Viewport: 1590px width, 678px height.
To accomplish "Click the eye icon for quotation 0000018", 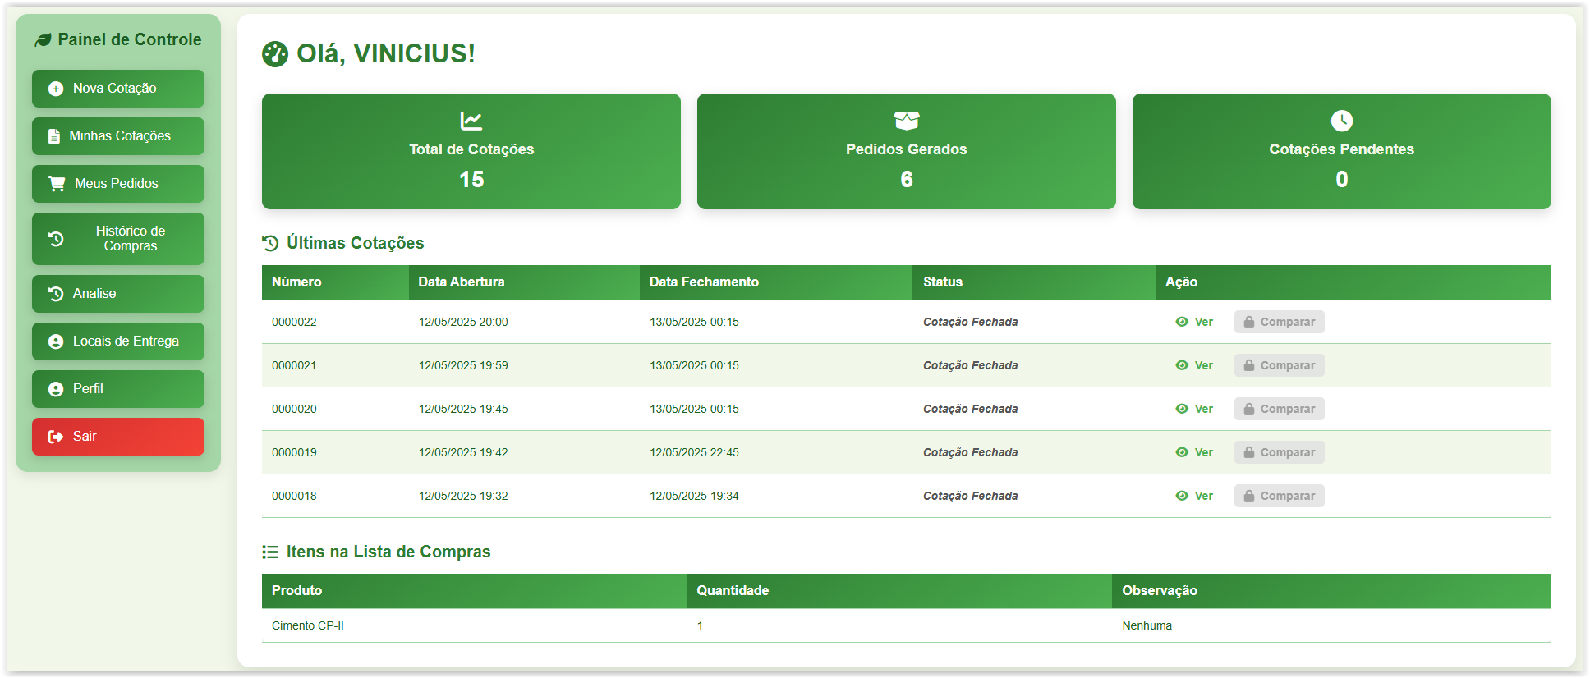I will (x=1182, y=496).
